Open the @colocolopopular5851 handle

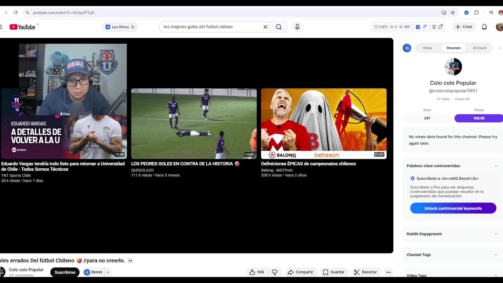pyautogui.click(x=453, y=90)
